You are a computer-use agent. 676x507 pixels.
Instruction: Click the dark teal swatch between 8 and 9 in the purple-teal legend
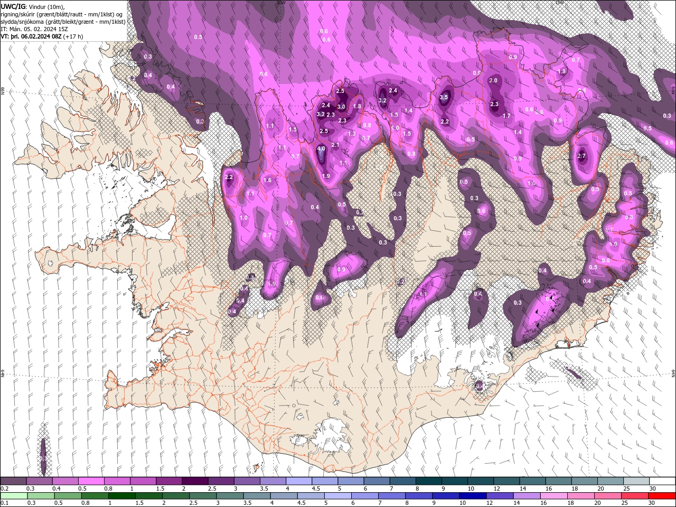[x=428, y=481]
